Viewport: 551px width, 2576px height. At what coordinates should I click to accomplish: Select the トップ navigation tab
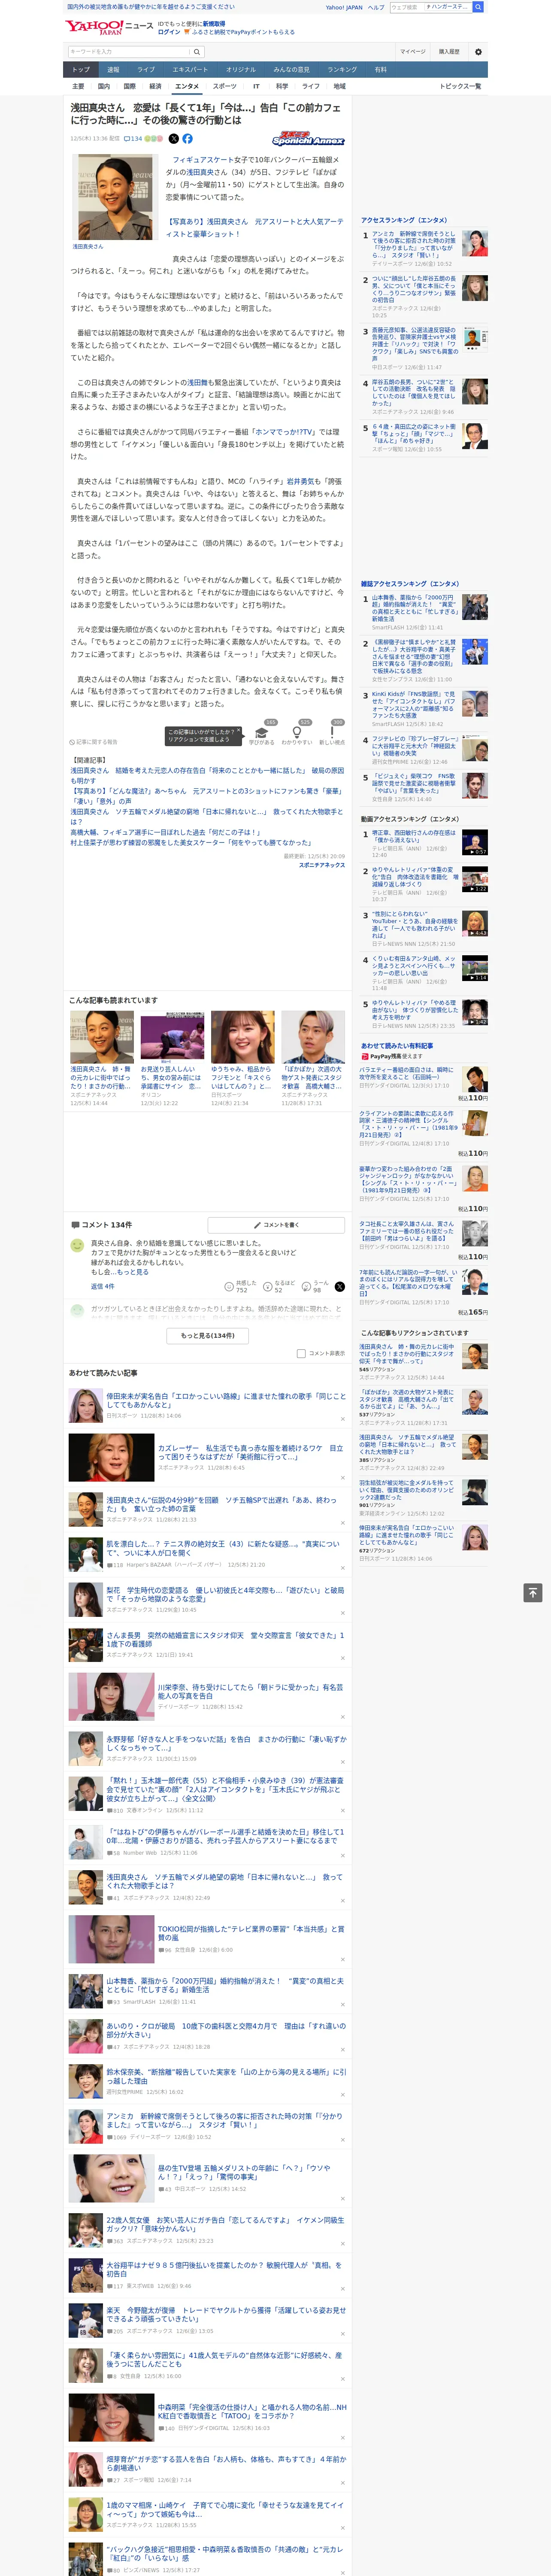pyautogui.click(x=81, y=69)
